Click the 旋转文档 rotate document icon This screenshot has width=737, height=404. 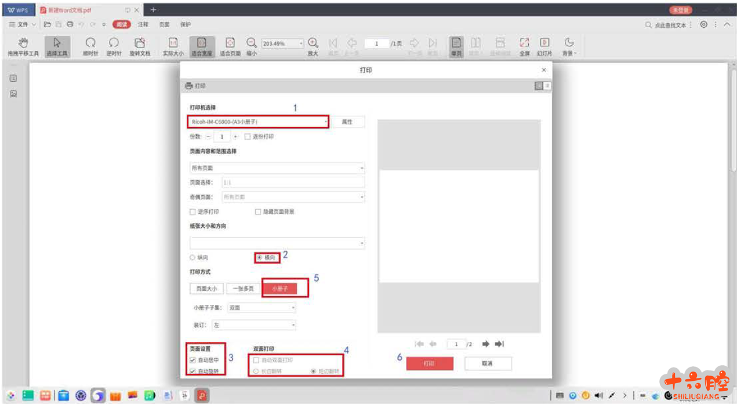click(139, 46)
